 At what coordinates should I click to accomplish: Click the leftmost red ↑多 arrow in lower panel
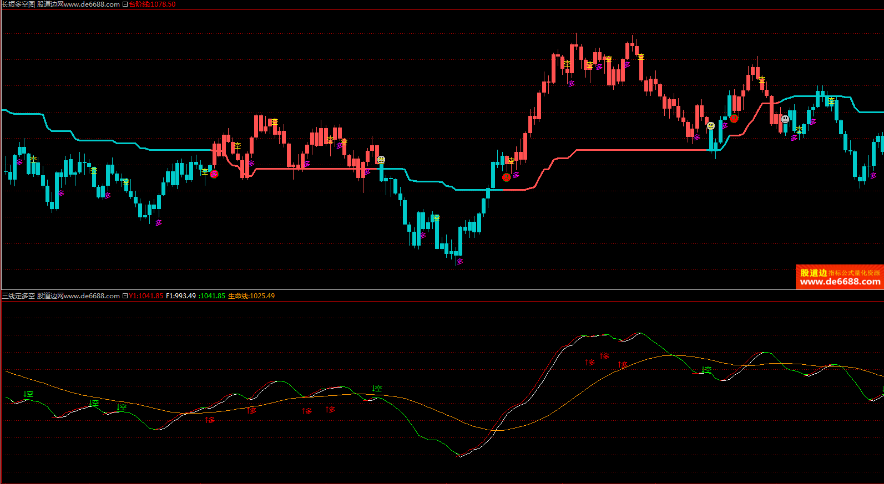coord(210,420)
